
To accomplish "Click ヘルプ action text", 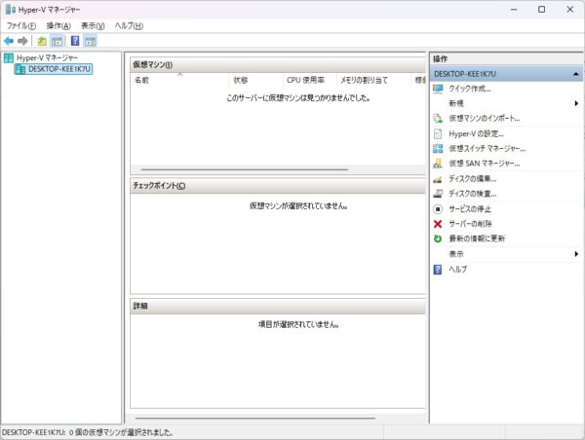I will point(457,269).
